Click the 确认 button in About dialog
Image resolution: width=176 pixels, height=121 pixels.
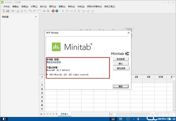click(121, 64)
